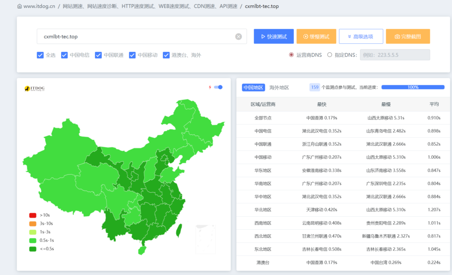
Task: Disable the 港澳台、海外 checkbox
Action: tap(166, 55)
